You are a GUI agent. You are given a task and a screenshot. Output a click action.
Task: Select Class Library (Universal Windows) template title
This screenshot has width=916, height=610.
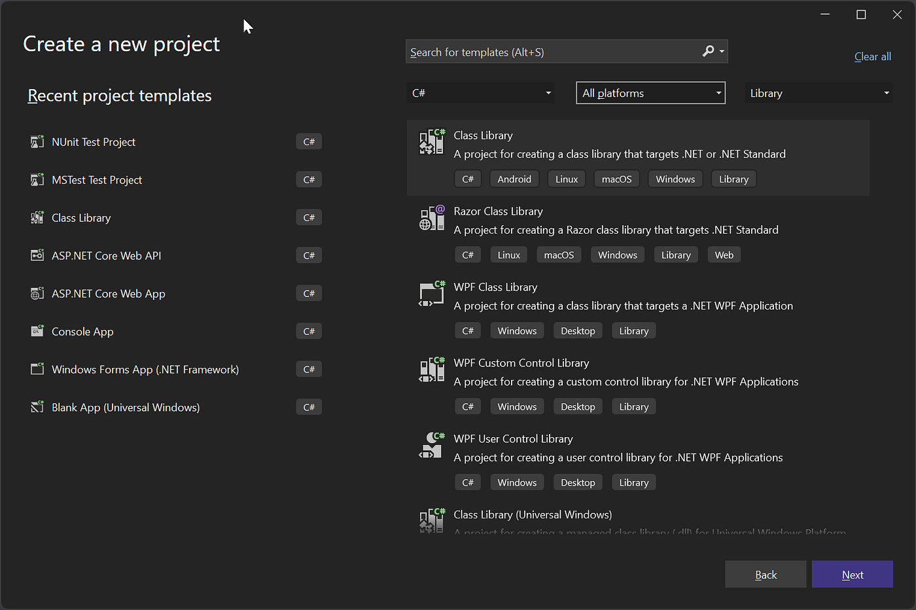(533, 514)
